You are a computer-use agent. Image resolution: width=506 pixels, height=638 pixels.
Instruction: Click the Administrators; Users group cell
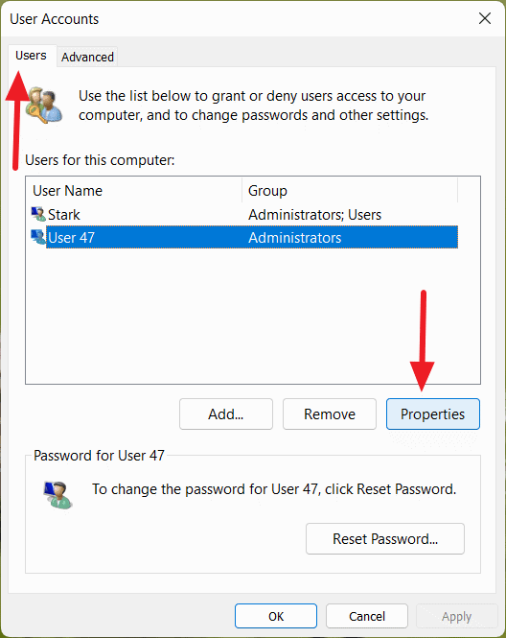[x=315, y=215]
